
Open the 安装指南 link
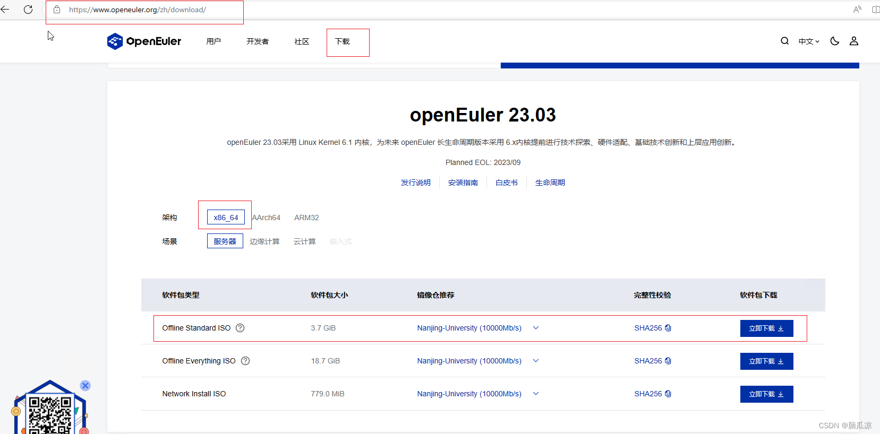[x=463, y=183]
